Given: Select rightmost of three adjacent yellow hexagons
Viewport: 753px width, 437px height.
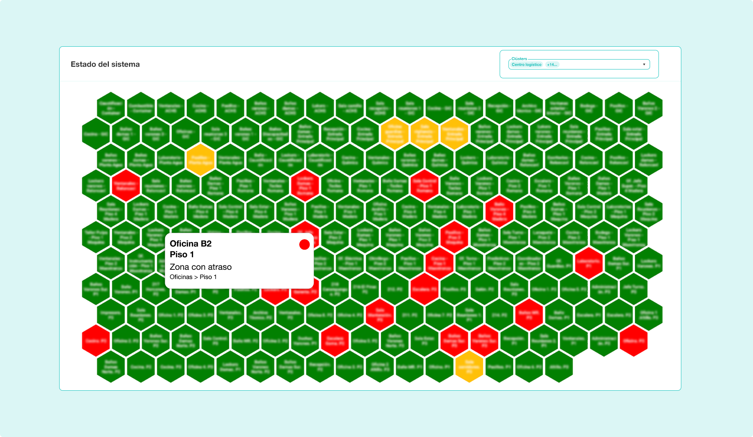Looking at the screenshot, I should tap(454, 134).
